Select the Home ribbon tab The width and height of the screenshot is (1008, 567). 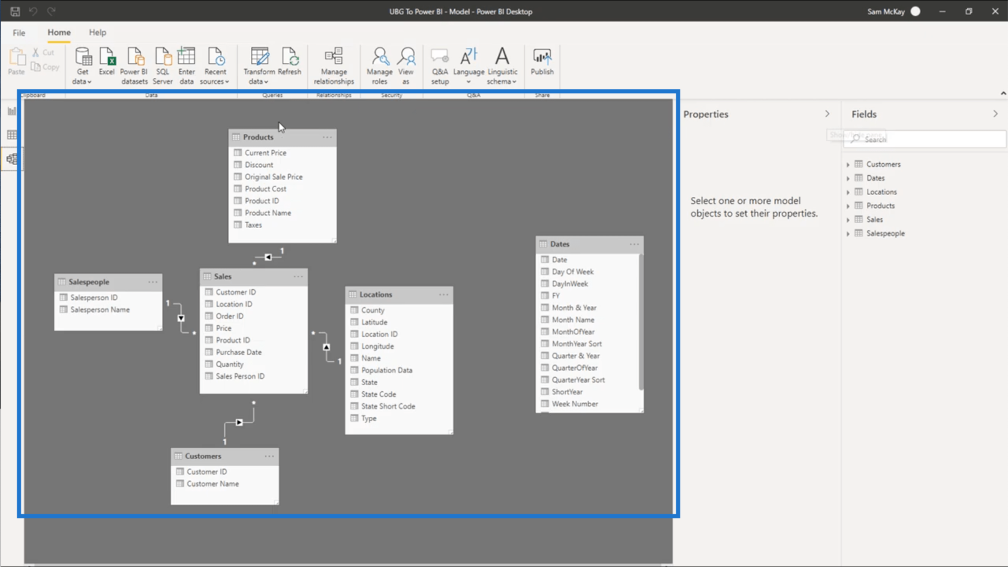[59, 32]
